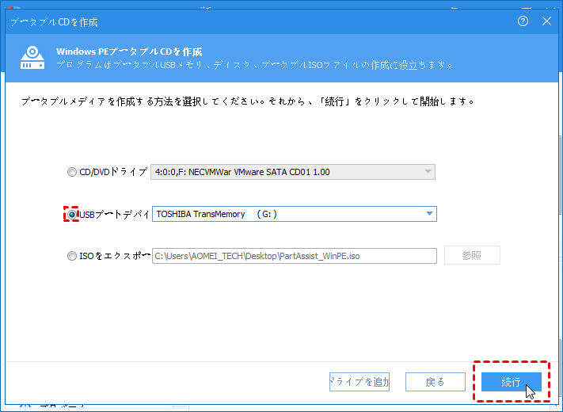Click the PartAssist_WinPE.iso path field
The image size is (563, 412).
[x=293, y=256]
